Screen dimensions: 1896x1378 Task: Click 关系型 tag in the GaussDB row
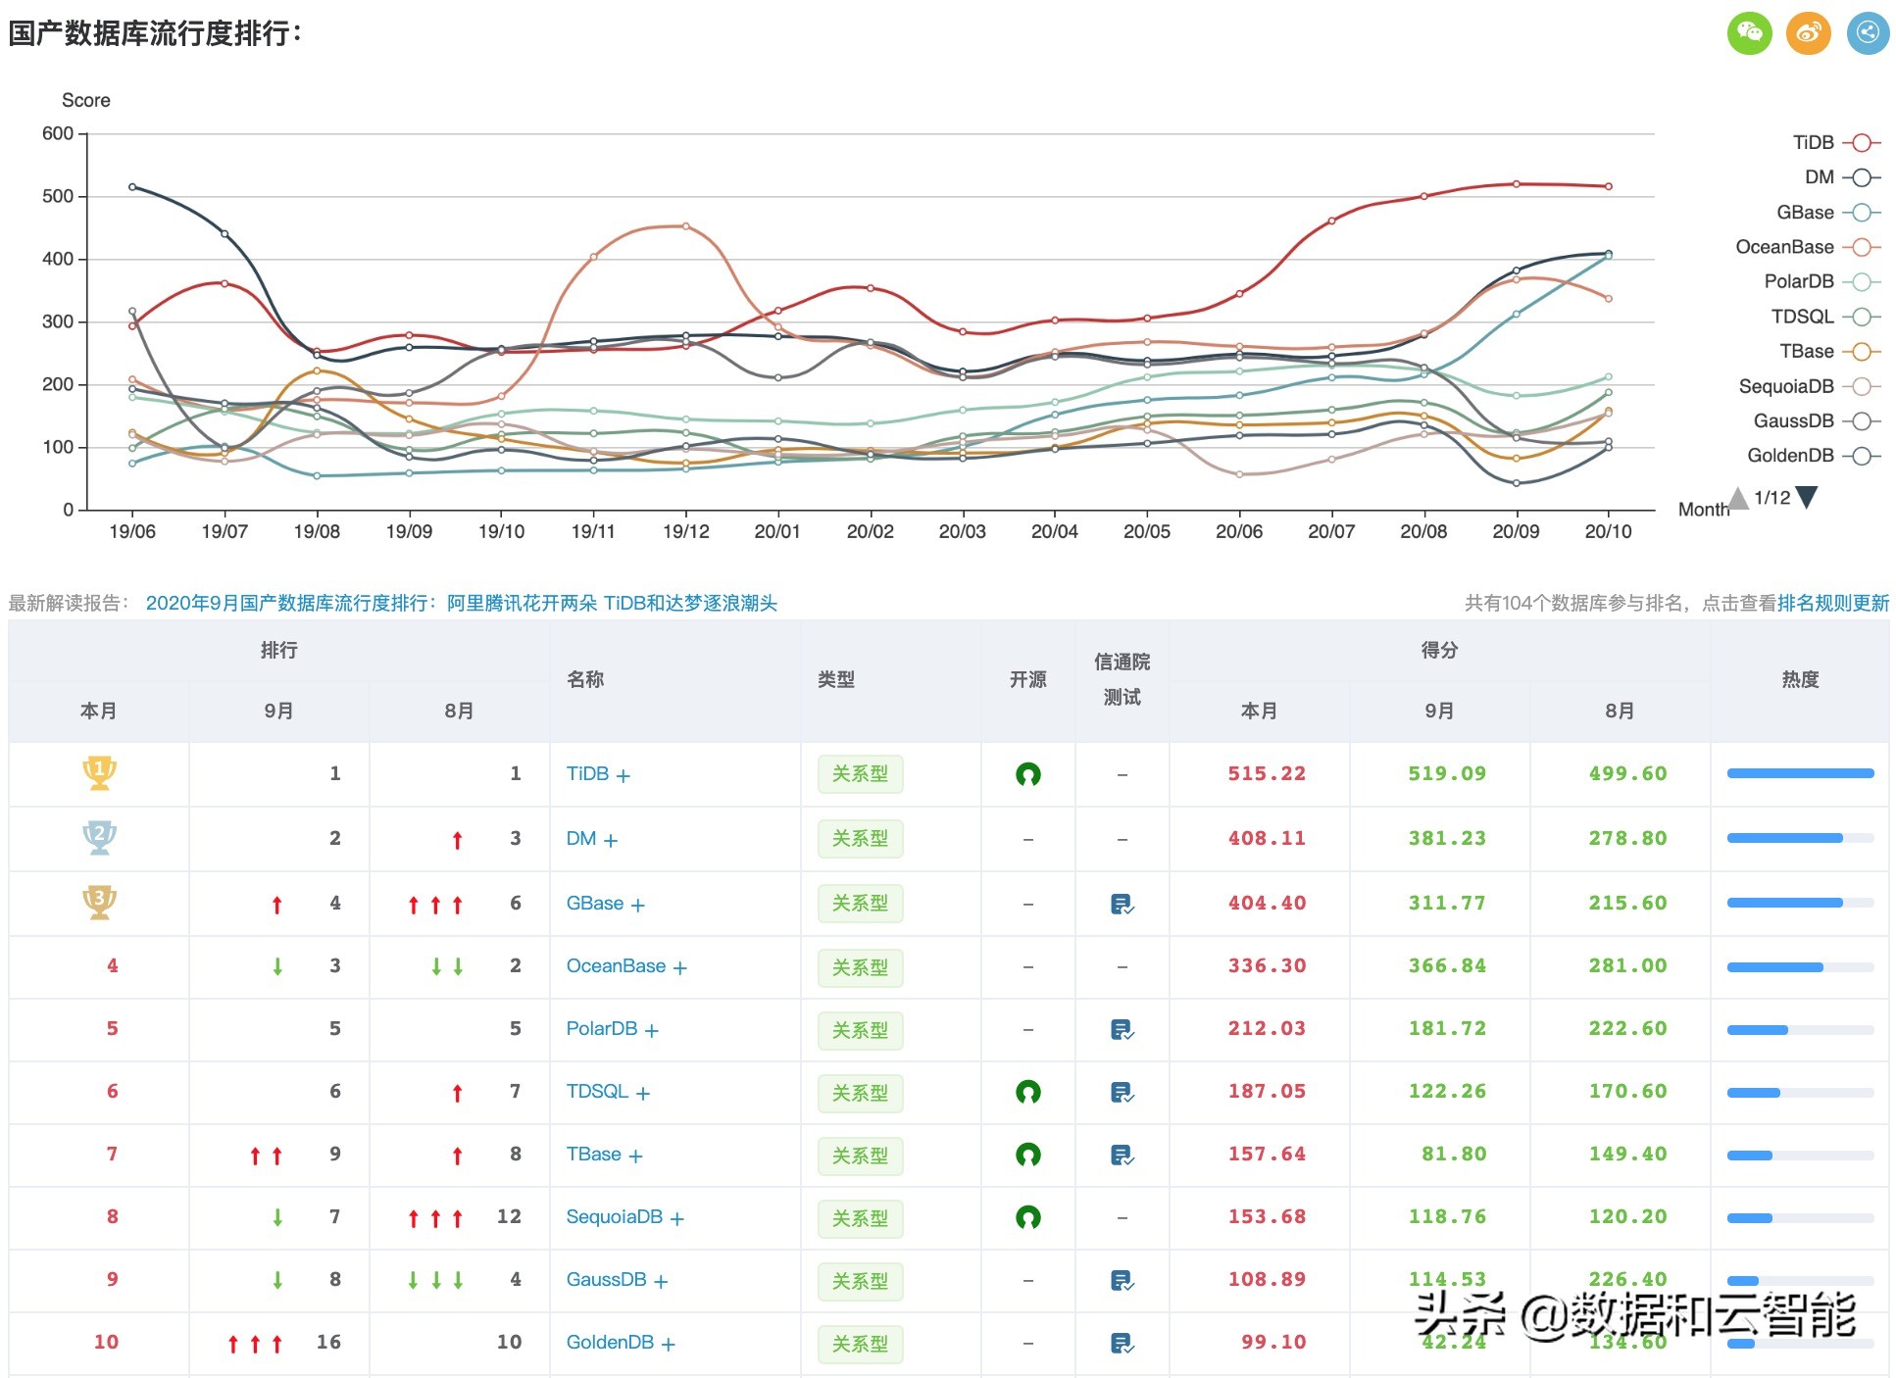[x=860, y=1281]
